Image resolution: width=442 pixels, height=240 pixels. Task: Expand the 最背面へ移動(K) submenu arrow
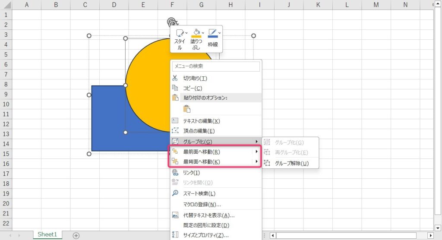click(256, 162)
